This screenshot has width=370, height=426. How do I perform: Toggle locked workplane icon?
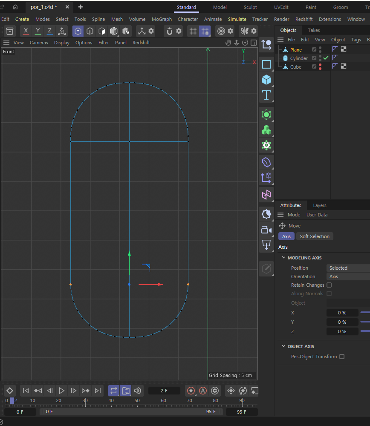205,31
